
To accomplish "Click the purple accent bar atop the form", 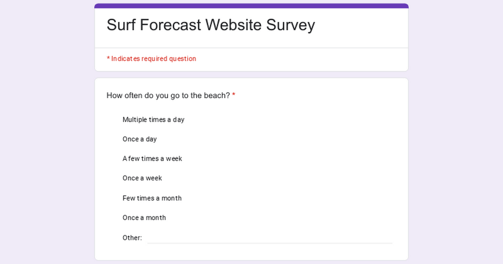I will [x=251, y=5].
